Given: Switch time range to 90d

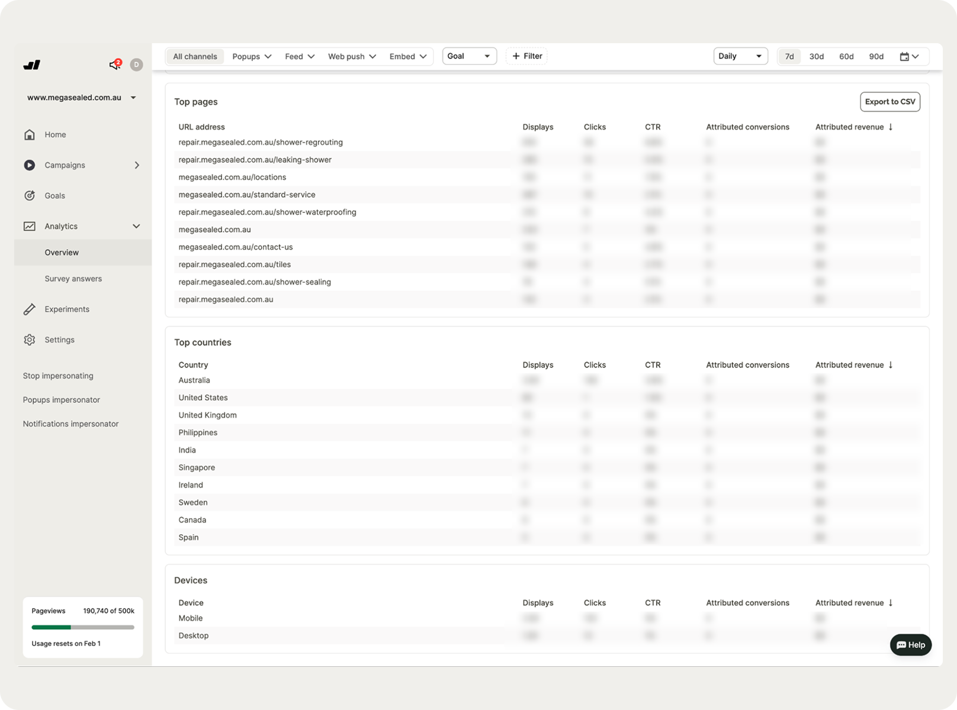Looking at the screenshot, I should click(x=876, y=57).
